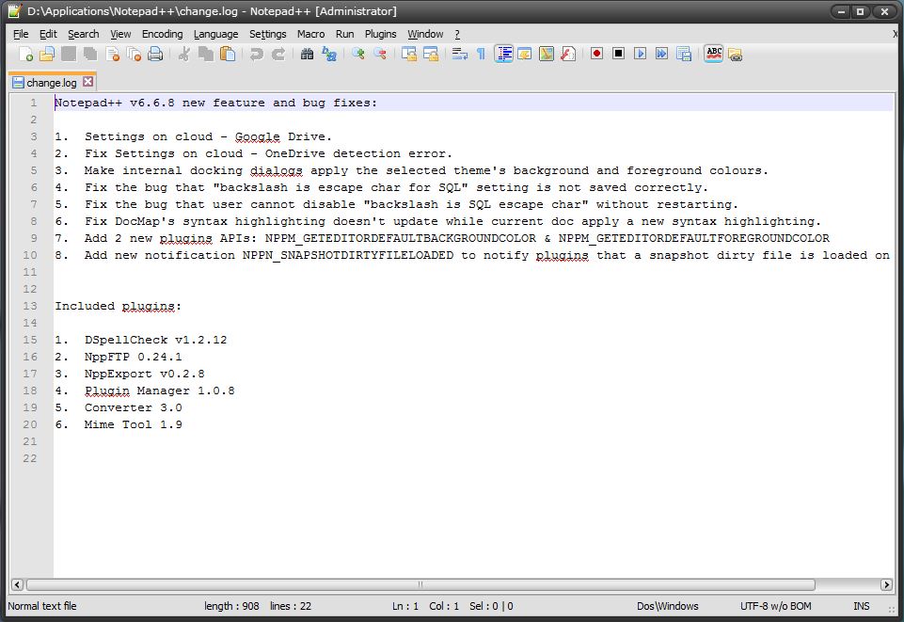Toggle synchronized horizontal scrolling

coord(431,55)
